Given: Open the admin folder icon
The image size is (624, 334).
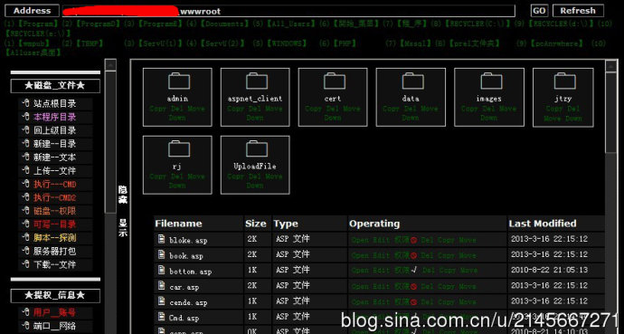Looking at the screenshot, I should click(x=179, y=81).
